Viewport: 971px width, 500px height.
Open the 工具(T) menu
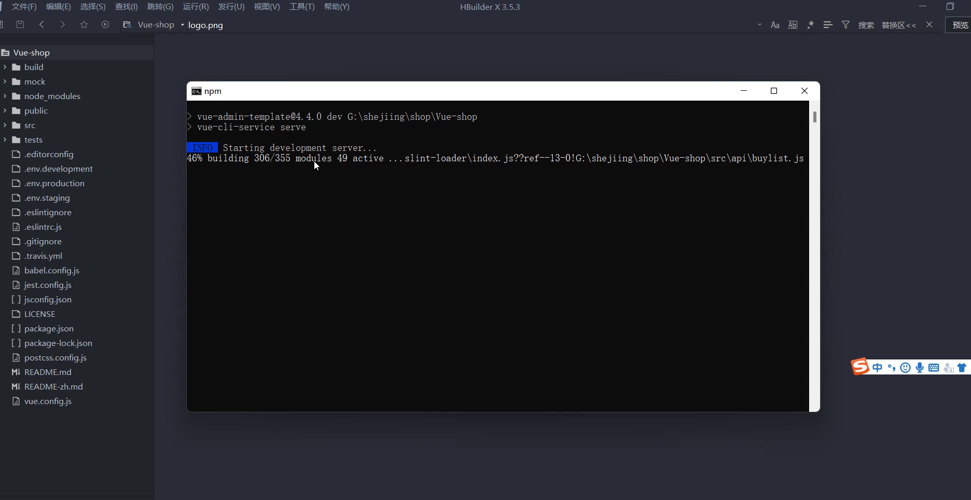302,7
